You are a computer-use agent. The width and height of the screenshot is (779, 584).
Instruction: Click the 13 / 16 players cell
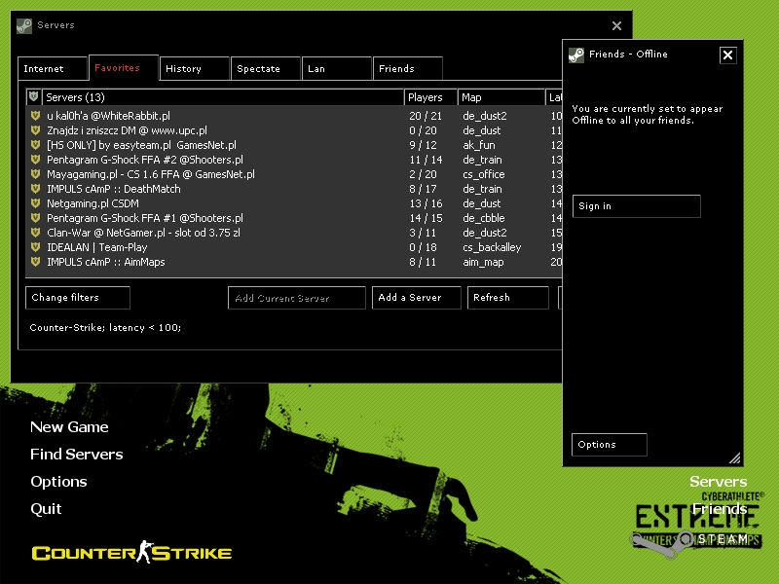[x=426, y=203]
